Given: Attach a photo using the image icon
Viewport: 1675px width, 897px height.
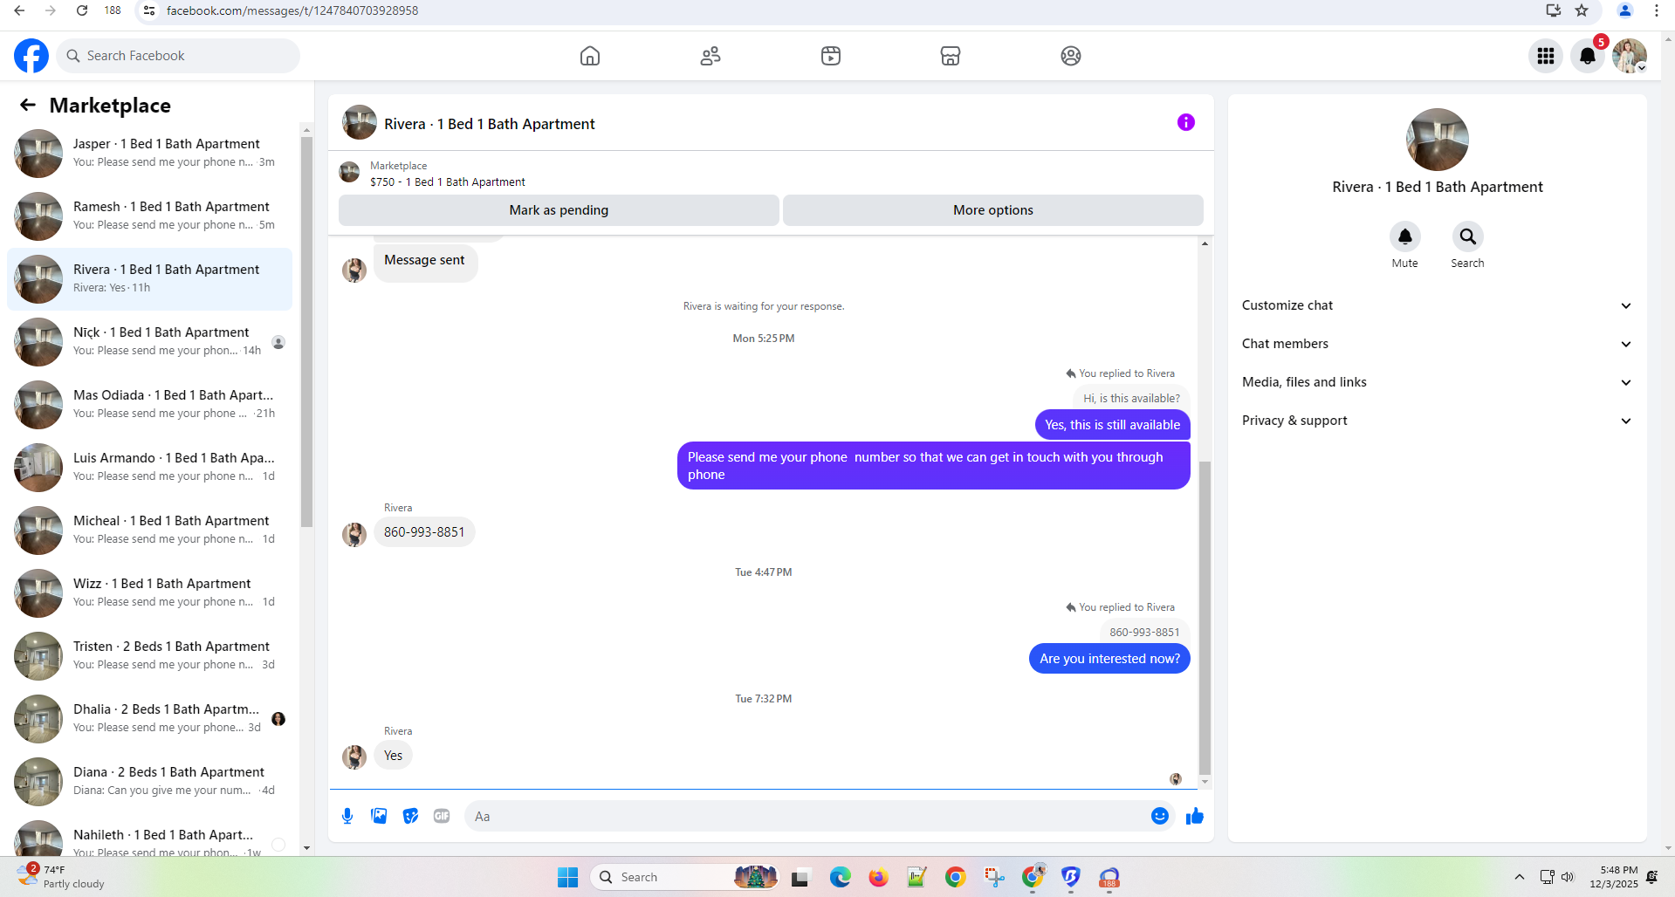Looking at the screenshot, I should tap(379, 816).
